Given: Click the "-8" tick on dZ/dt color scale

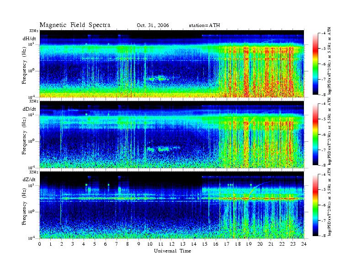Looking at the screenshot, I should (x=324, y=236).
